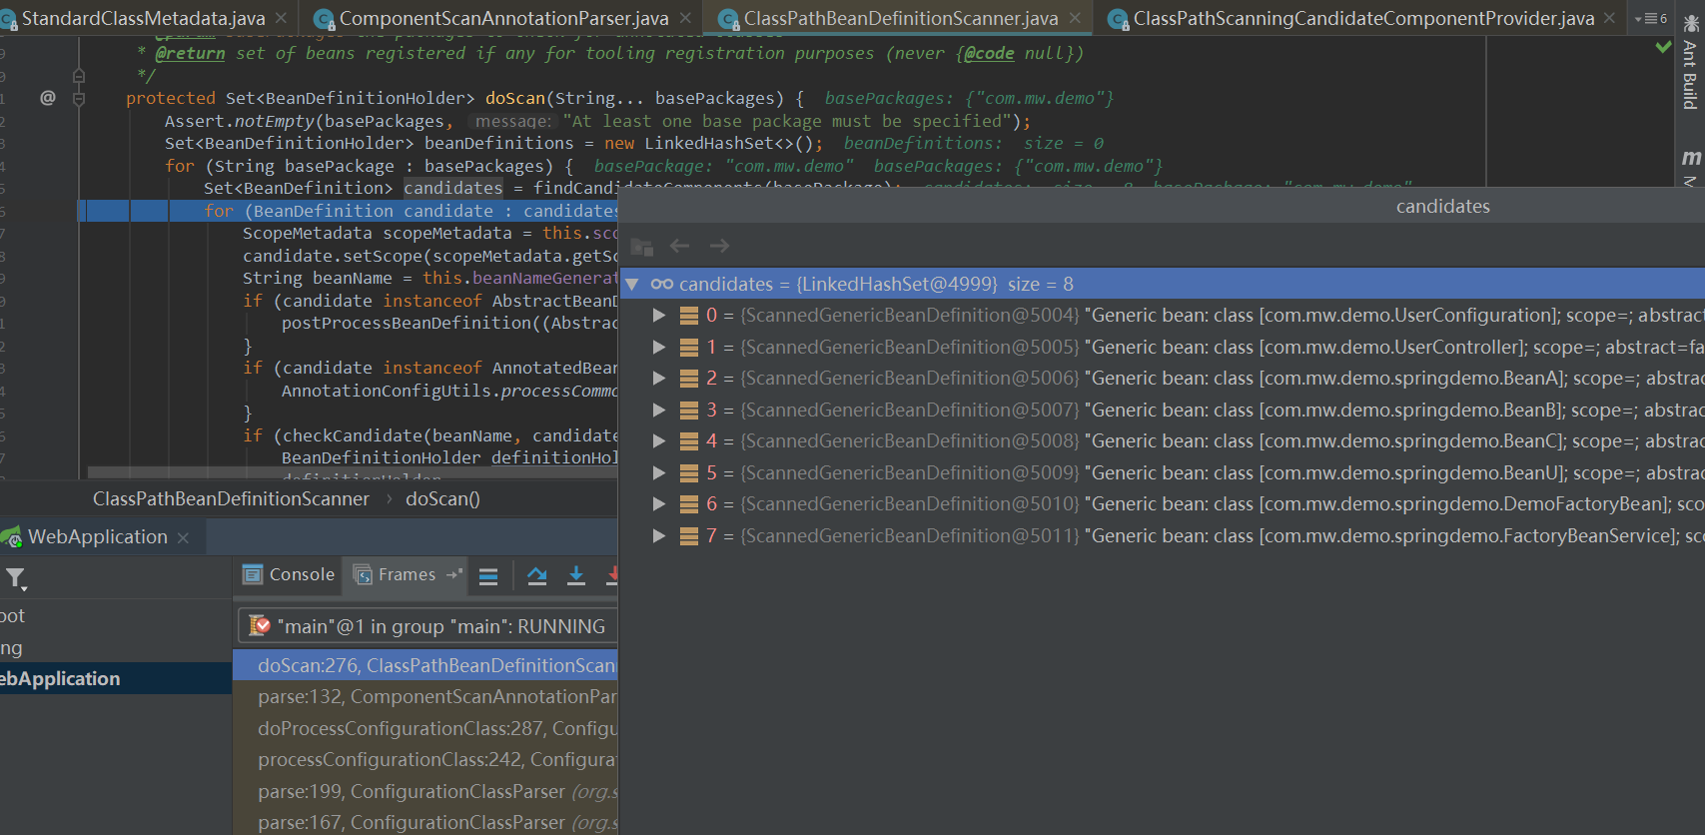
Task: Select the ScannedGenericBeanDefinition@5008 row text
Action: point(910,441)
